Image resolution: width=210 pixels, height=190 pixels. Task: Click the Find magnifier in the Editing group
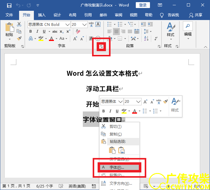(x=188, y=26)
